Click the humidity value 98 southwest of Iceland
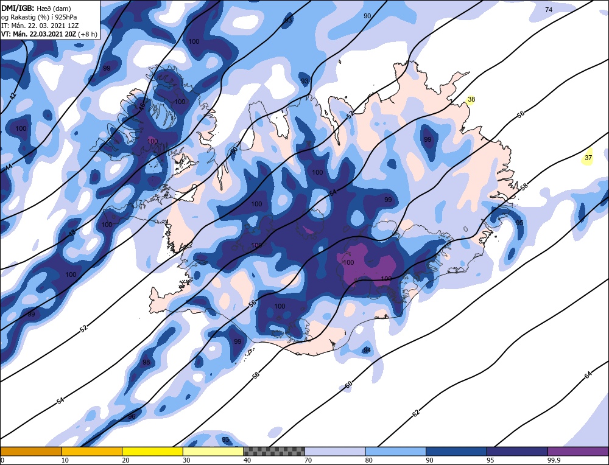The image size is (609, 465). click(x=146, y=362)
